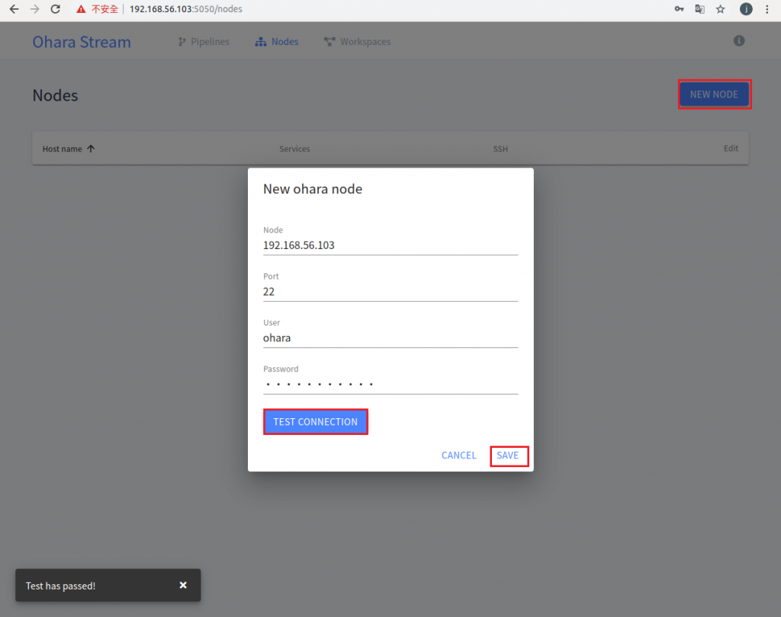
Task: Click the browser forward arrow
Action: [x=34, y=9]
